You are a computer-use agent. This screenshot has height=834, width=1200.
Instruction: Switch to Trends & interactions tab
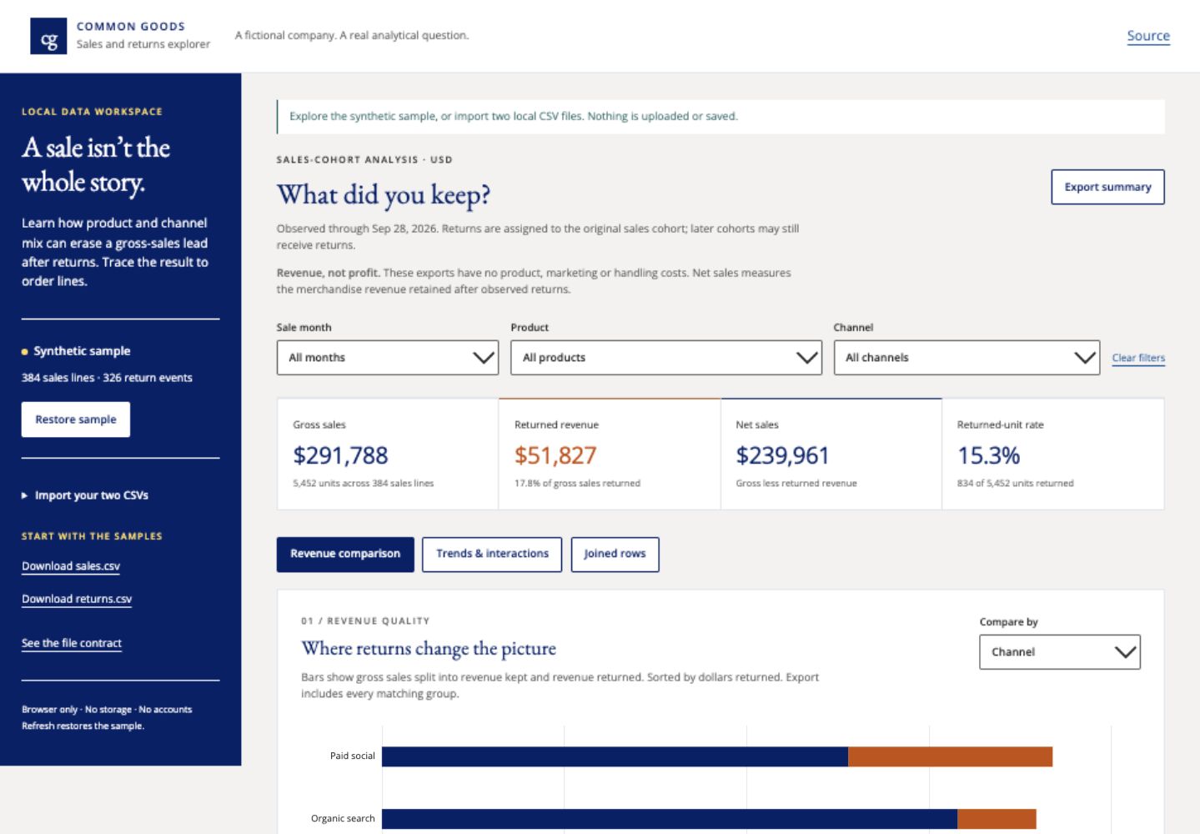[x=492, y=554]
